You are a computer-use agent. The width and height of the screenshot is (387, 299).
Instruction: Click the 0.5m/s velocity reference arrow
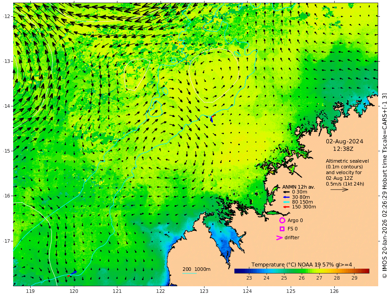[340, 190]
